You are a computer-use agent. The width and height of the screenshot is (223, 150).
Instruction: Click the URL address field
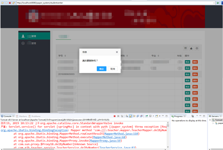[x=114, y=3]
